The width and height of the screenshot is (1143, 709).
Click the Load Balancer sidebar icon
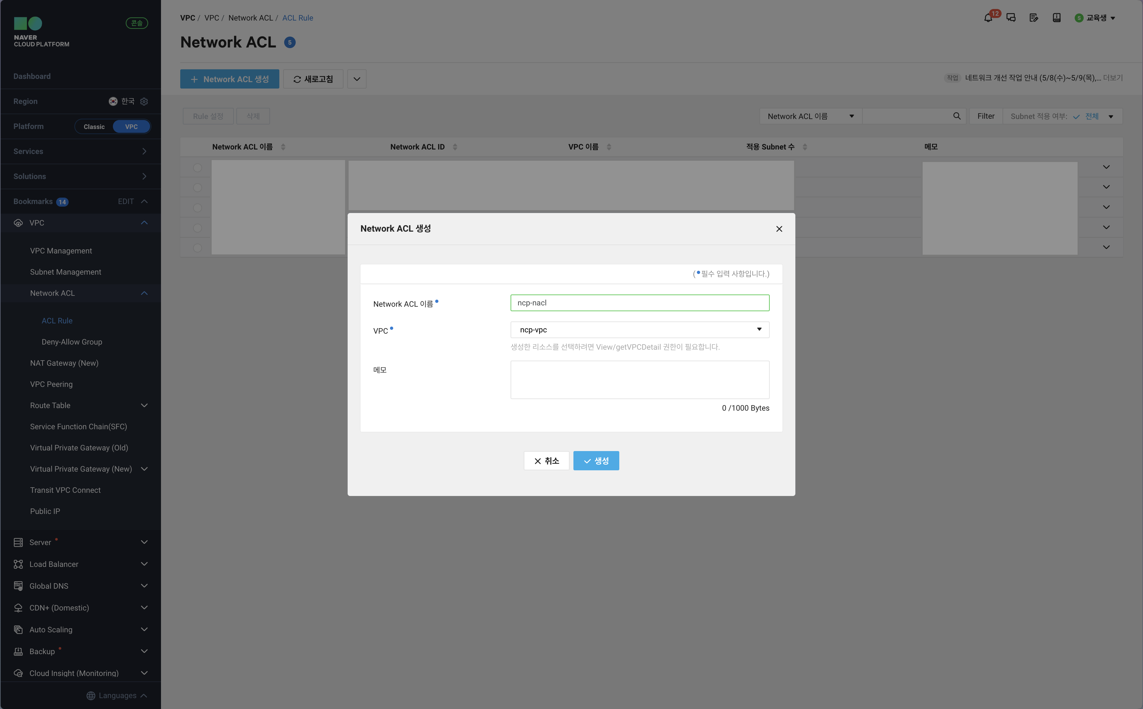[18, 564]
